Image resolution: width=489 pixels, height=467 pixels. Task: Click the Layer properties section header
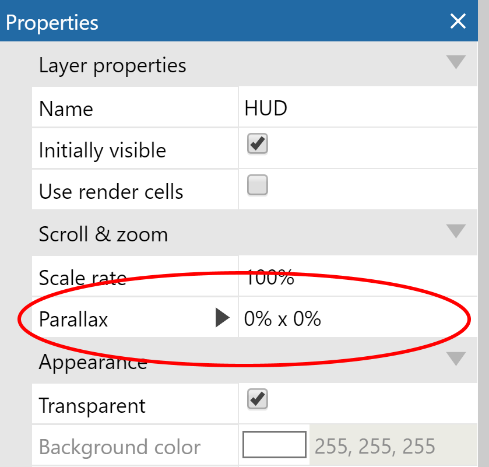click(x=112, y=65)
